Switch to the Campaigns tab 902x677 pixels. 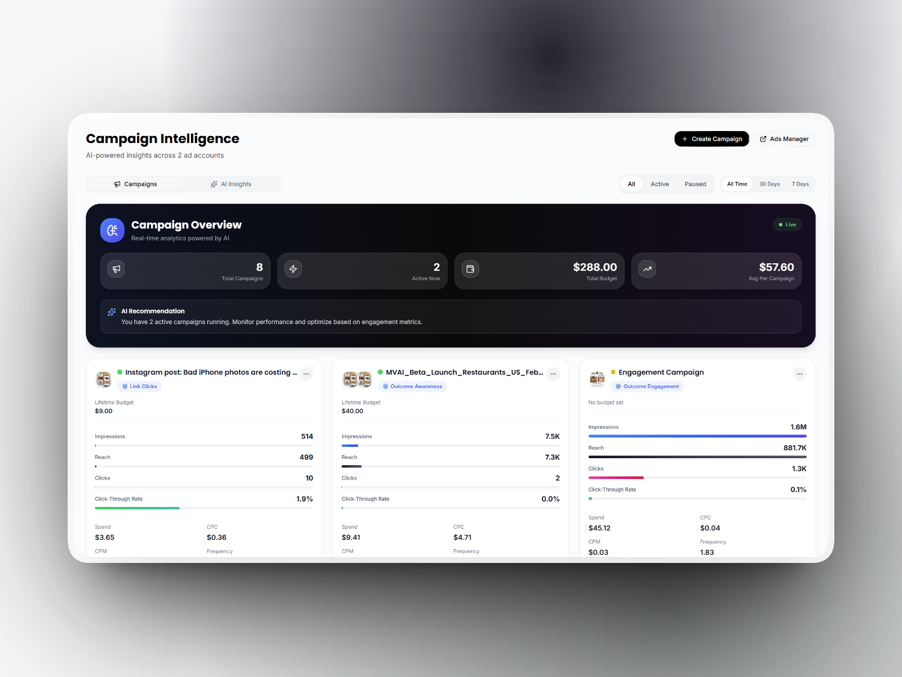click(135, 184)
